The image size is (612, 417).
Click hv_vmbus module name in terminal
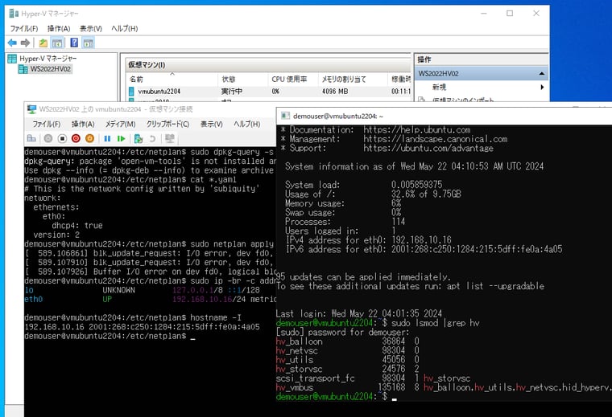tap(295, 387)
